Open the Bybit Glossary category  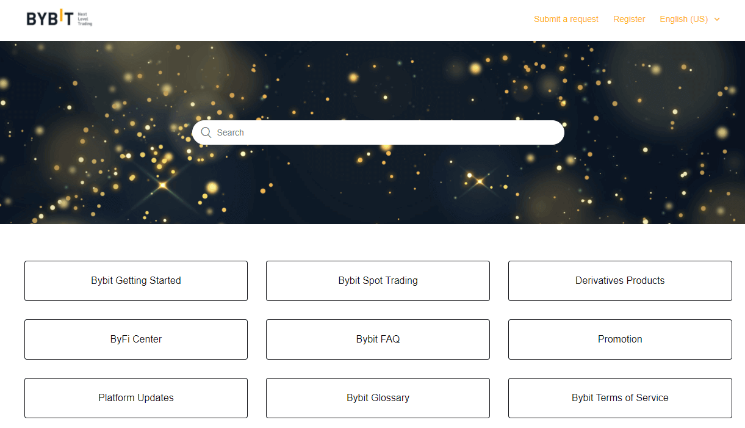point(378,398)
